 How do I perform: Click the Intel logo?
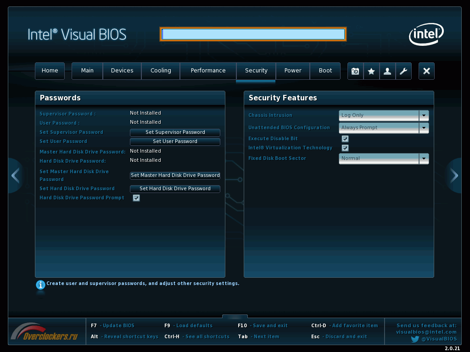(x=426, y=34)
